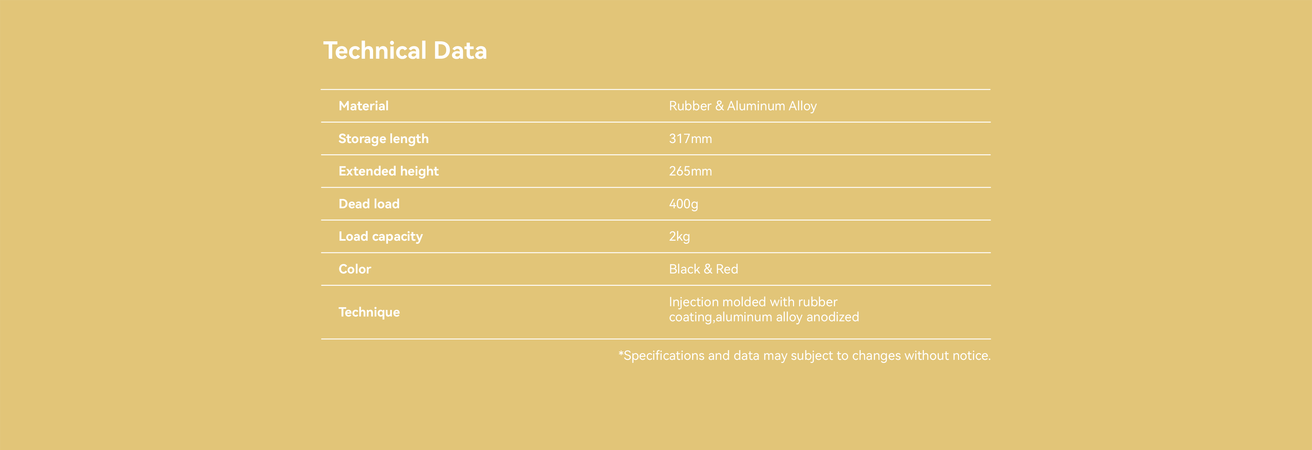Select the Technique row label
1312x450 pixels.
click(369, 312)
